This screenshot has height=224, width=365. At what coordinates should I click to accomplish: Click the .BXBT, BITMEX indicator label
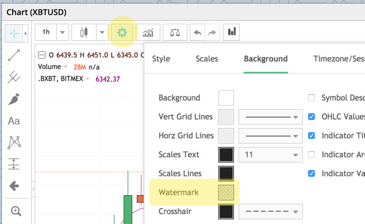(x=60, y=79)
